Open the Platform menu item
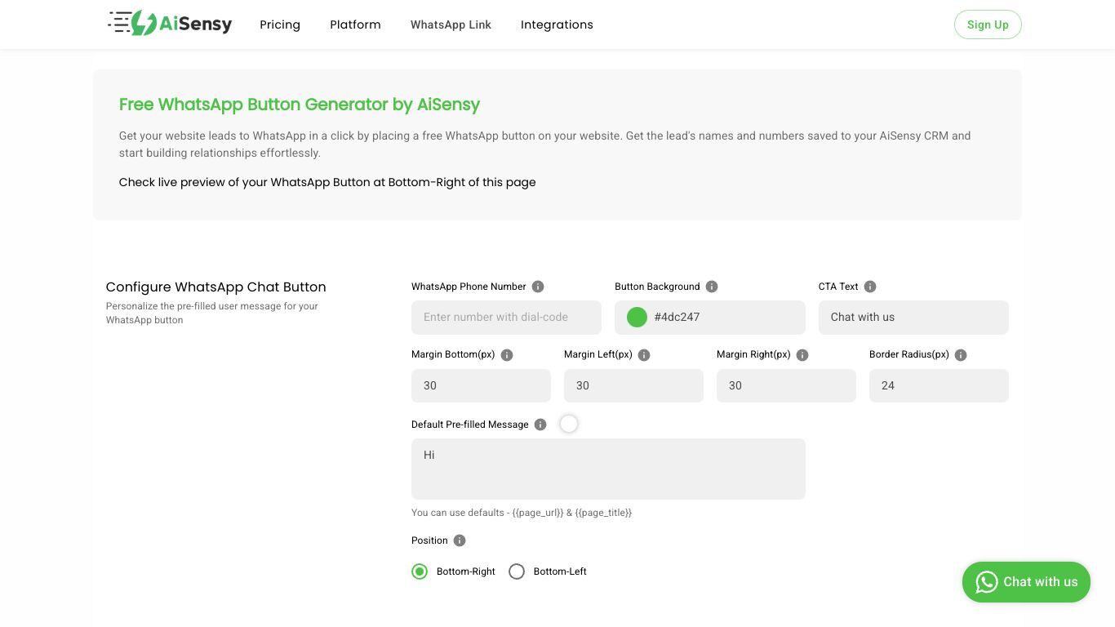1115x627 pixels. [x=355, y=24]
